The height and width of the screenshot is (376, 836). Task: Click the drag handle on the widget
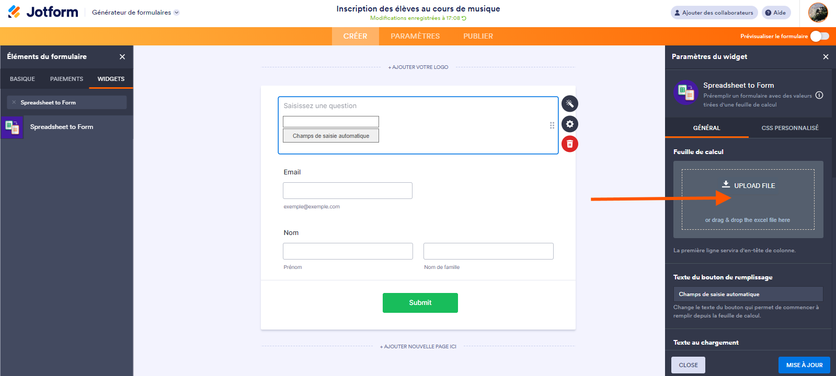point(552,125)
